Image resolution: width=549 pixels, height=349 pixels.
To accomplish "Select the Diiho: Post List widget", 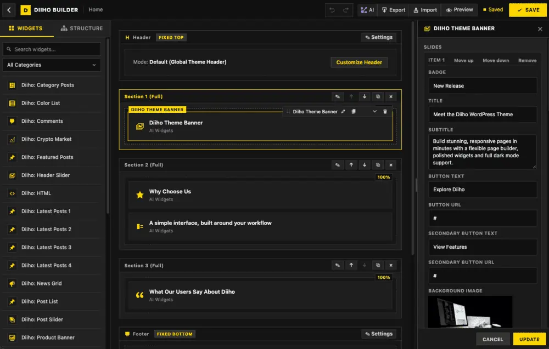I will point(52,301).
